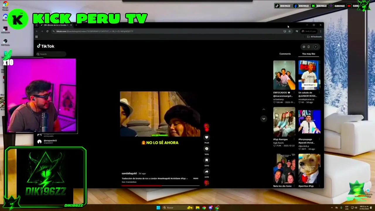Viewport: 375px width, 211px height.
Task: Bookmark the video with the save icon
Action: click(207, 160)
